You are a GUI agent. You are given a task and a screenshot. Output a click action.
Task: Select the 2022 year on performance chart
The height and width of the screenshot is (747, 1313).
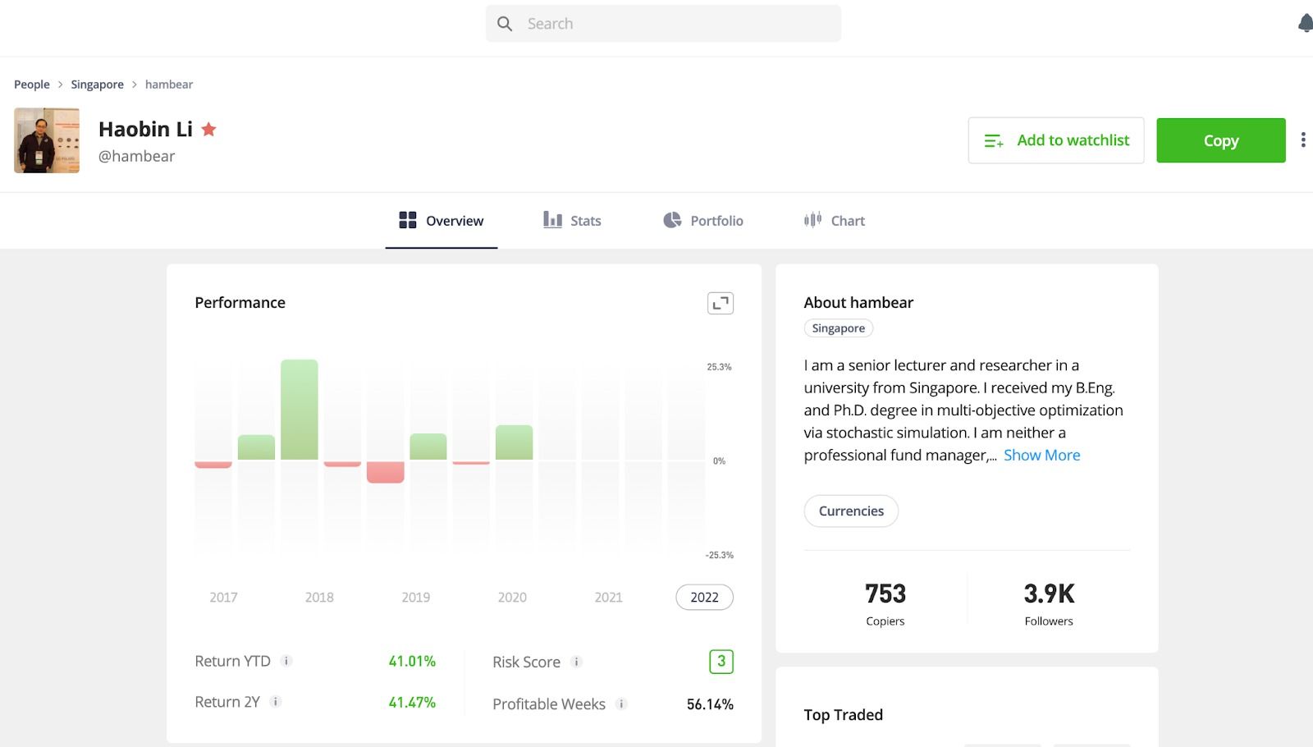coord(704,598)
